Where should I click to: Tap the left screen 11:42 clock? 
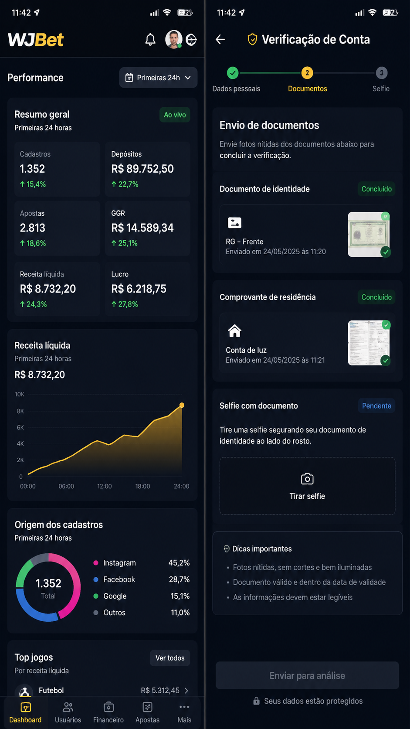(21, 13)
